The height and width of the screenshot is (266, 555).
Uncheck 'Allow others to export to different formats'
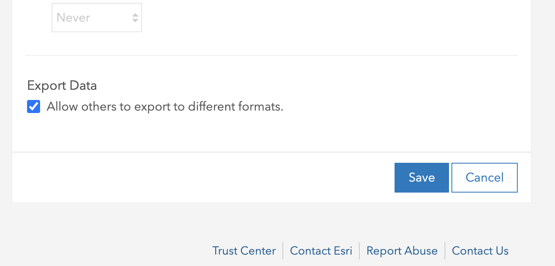coord(33,106)
